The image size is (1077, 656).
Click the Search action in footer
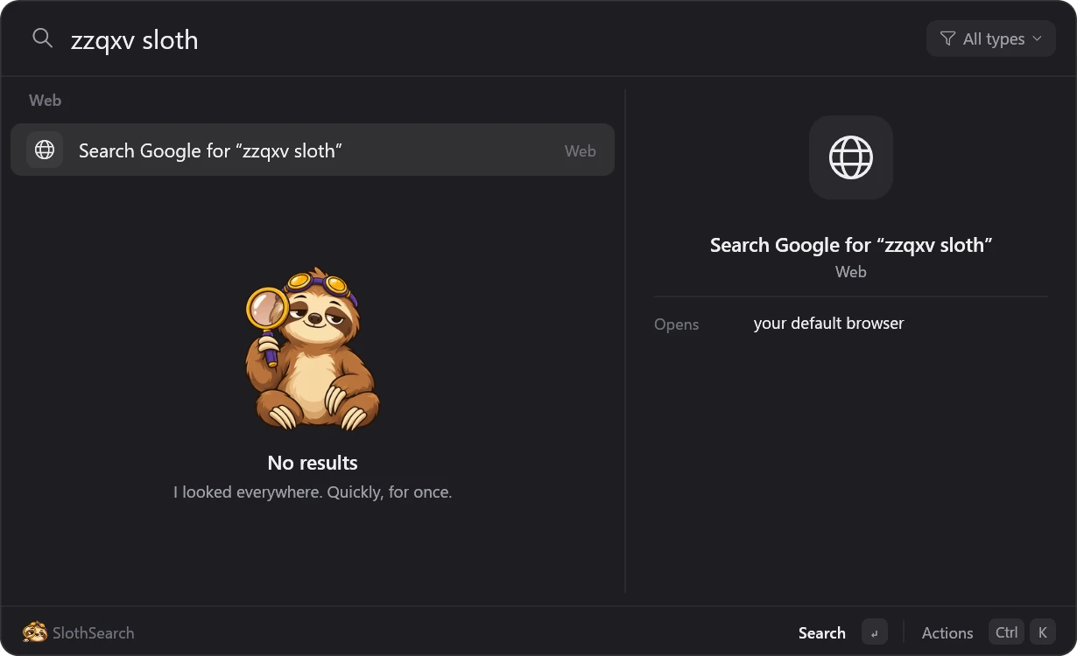[822, 632]
